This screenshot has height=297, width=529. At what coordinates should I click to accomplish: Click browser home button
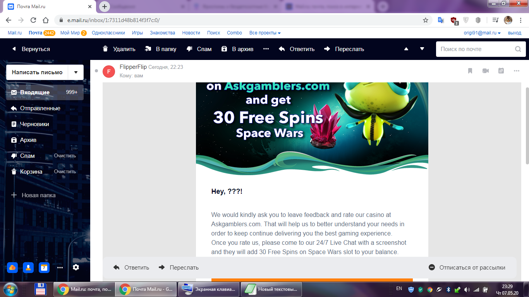(46, 20)
